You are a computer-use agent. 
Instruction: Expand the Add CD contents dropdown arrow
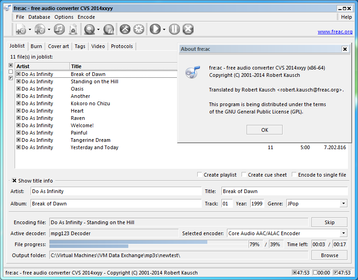coord(49,29)
